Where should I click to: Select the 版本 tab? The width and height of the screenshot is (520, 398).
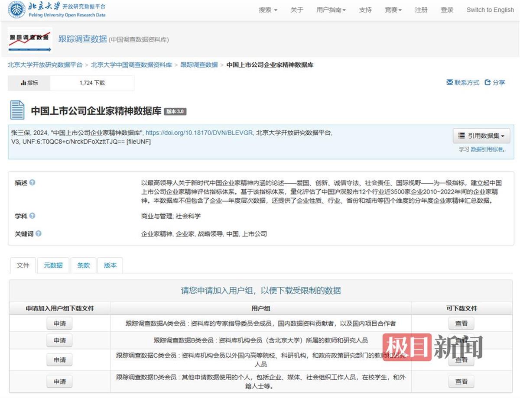[x=110, y=265]
